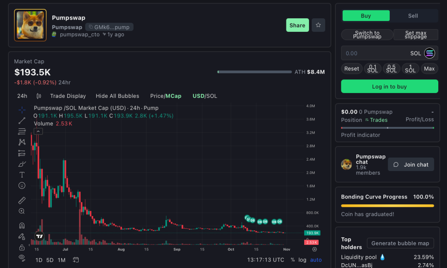The image size is (447, 268).
Task: Click the Bonding Curve Progress bar
Action: pyautogui.click(x=387, y=205)
